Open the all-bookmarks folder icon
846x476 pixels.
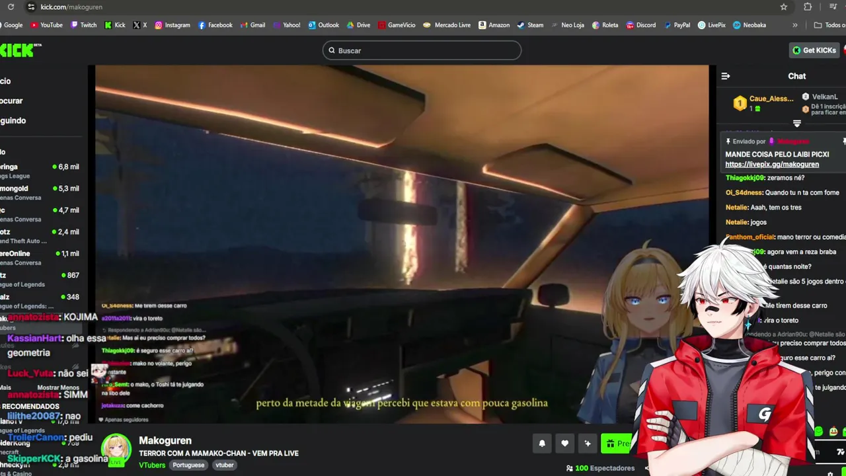pyautogui.click(x=818, y=25)
